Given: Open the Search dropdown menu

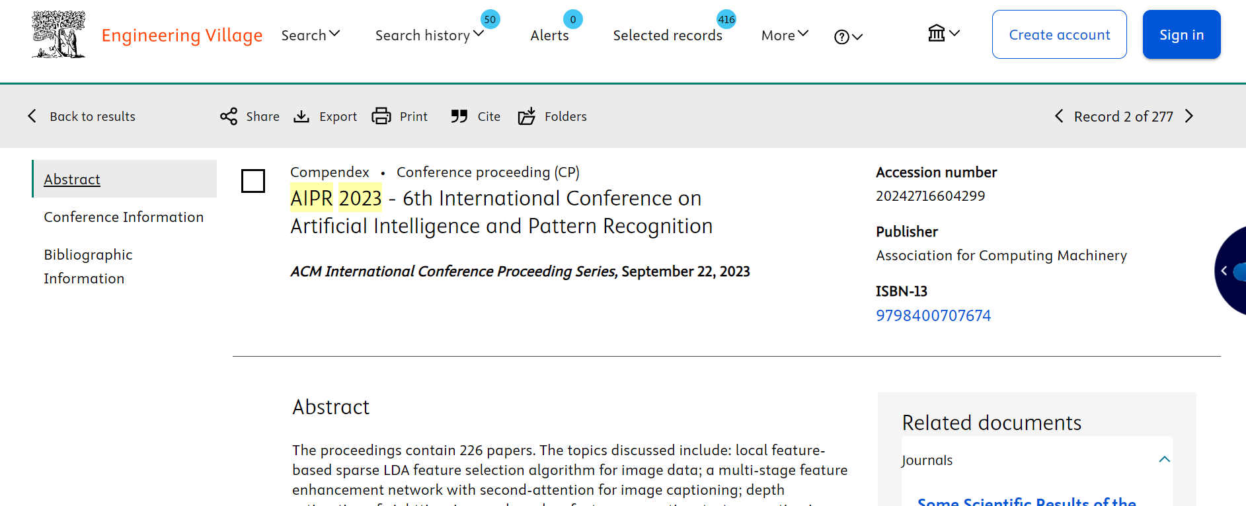Looking at the screenshot, I should 311,35.
